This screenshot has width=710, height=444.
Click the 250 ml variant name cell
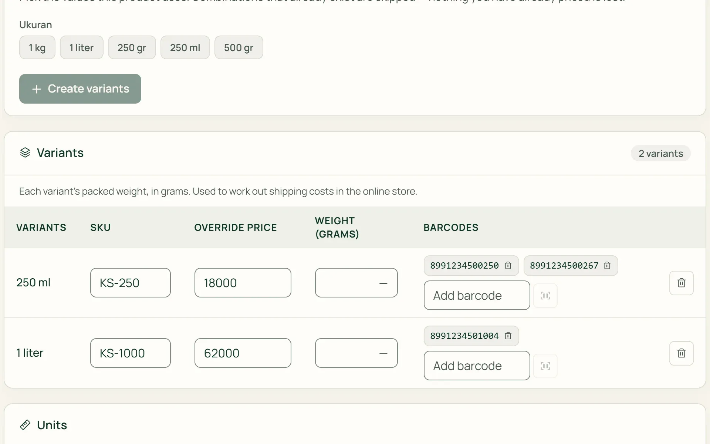pyautogui.click(x=33, y=283)
